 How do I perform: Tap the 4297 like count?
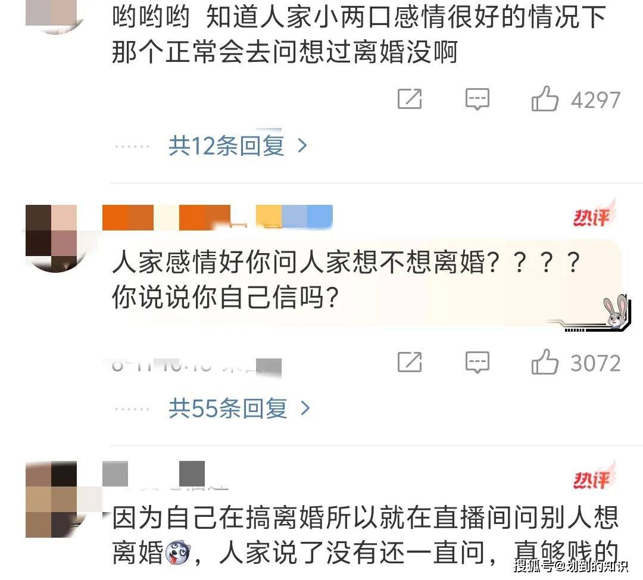pyautogui.click(x=595, y=100)
